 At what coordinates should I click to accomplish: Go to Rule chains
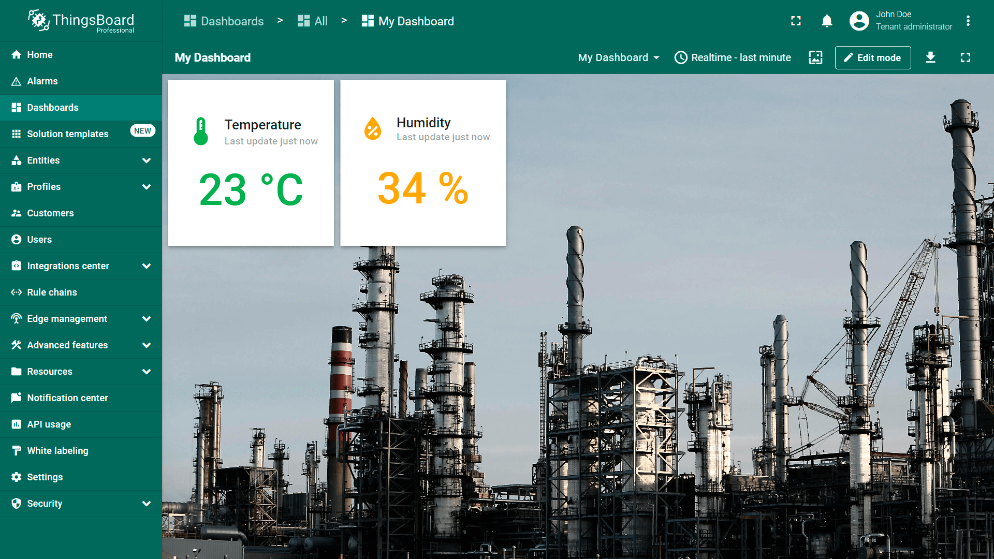(x=52, y=292)
